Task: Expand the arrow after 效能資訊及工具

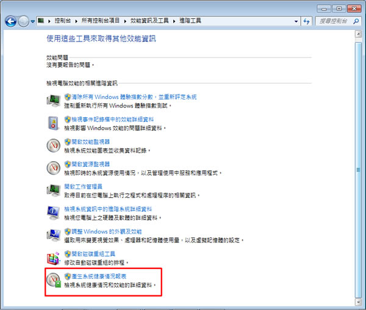Action: point(174,21)
